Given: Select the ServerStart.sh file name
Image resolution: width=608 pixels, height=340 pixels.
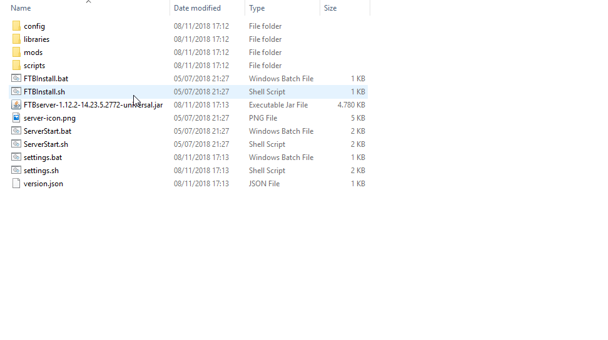Looking at the screenshot, I should click(45, 144).
